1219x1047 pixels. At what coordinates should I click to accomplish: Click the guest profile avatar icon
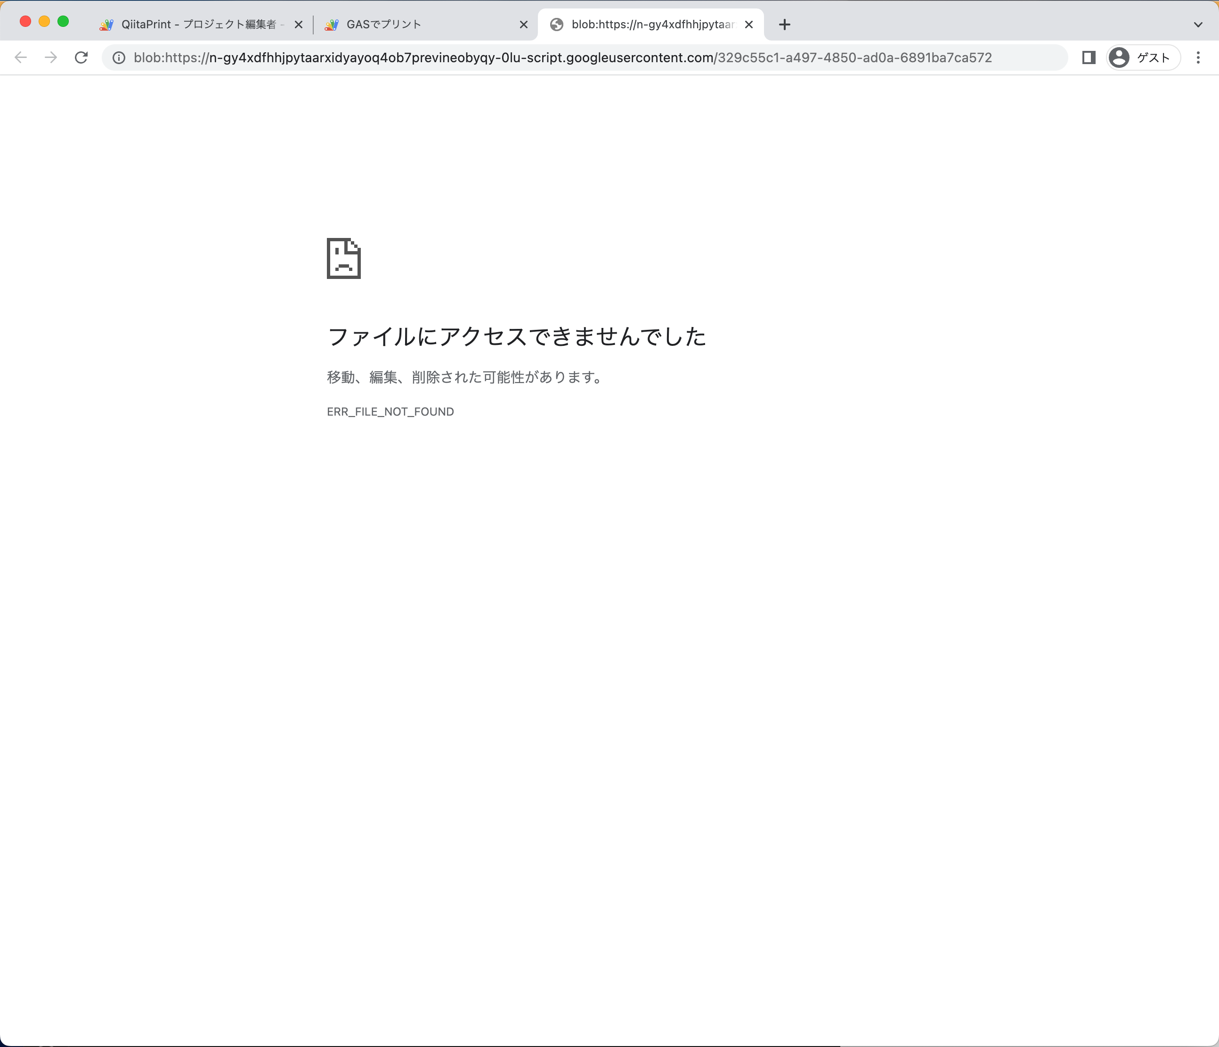pos(1120,57)
